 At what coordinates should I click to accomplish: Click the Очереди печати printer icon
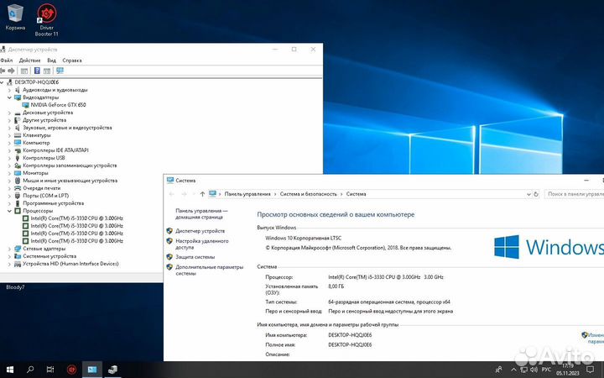(18, 188)
